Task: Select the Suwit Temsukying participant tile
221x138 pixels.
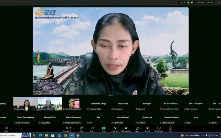Action: tap(25, 117)
